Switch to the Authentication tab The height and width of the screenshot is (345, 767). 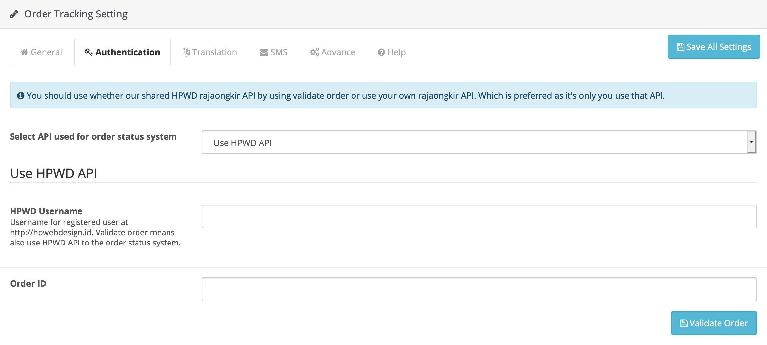point(122,52)
